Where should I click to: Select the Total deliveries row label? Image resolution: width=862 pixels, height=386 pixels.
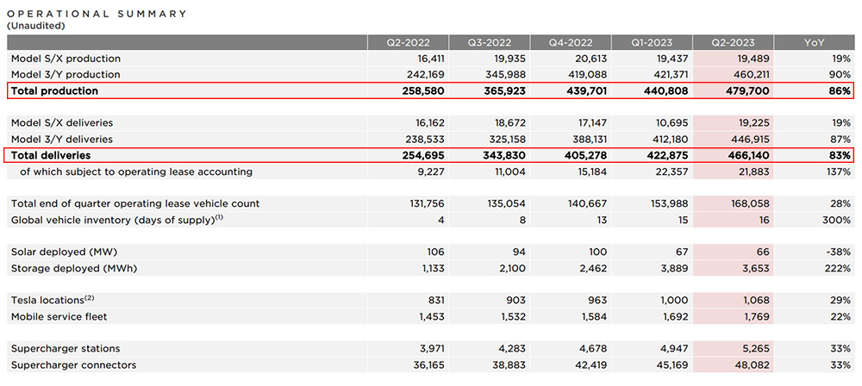point(51,155)
